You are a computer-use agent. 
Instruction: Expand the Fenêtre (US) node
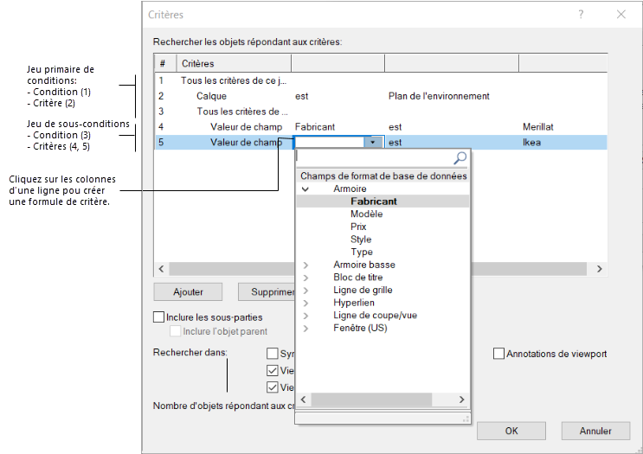pos(305,328)
